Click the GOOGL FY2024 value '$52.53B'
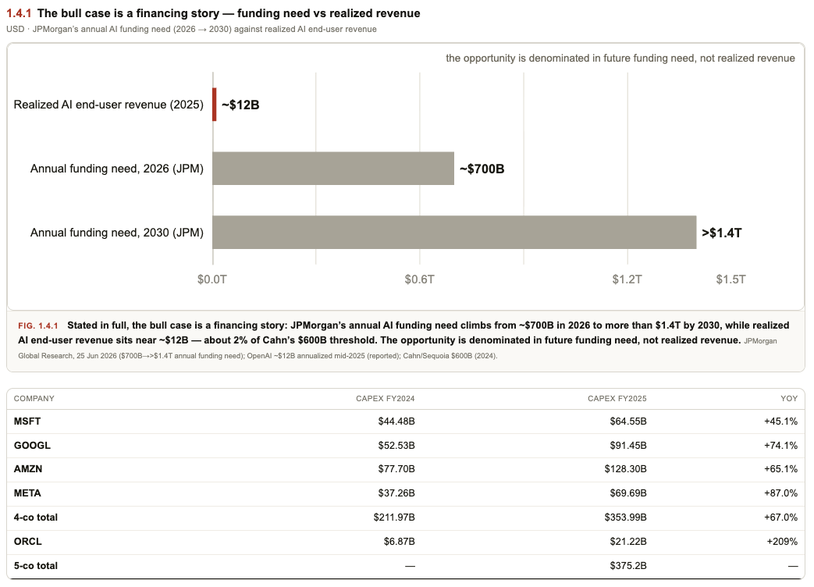This screenshot has width=814, height=587. [396, 445]
